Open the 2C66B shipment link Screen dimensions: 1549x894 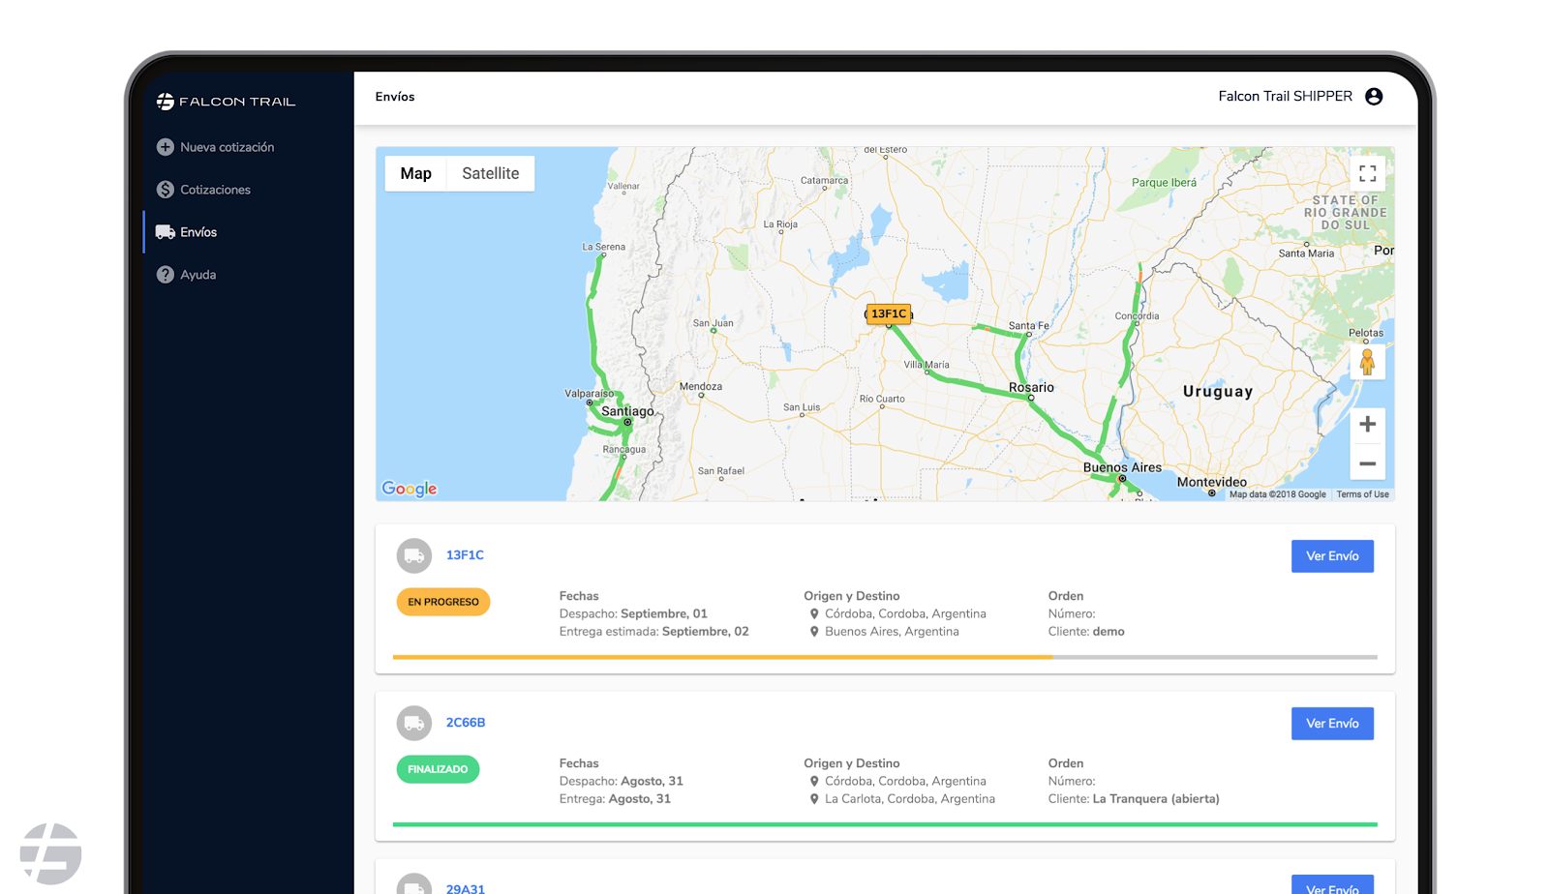tap(466, 723)
